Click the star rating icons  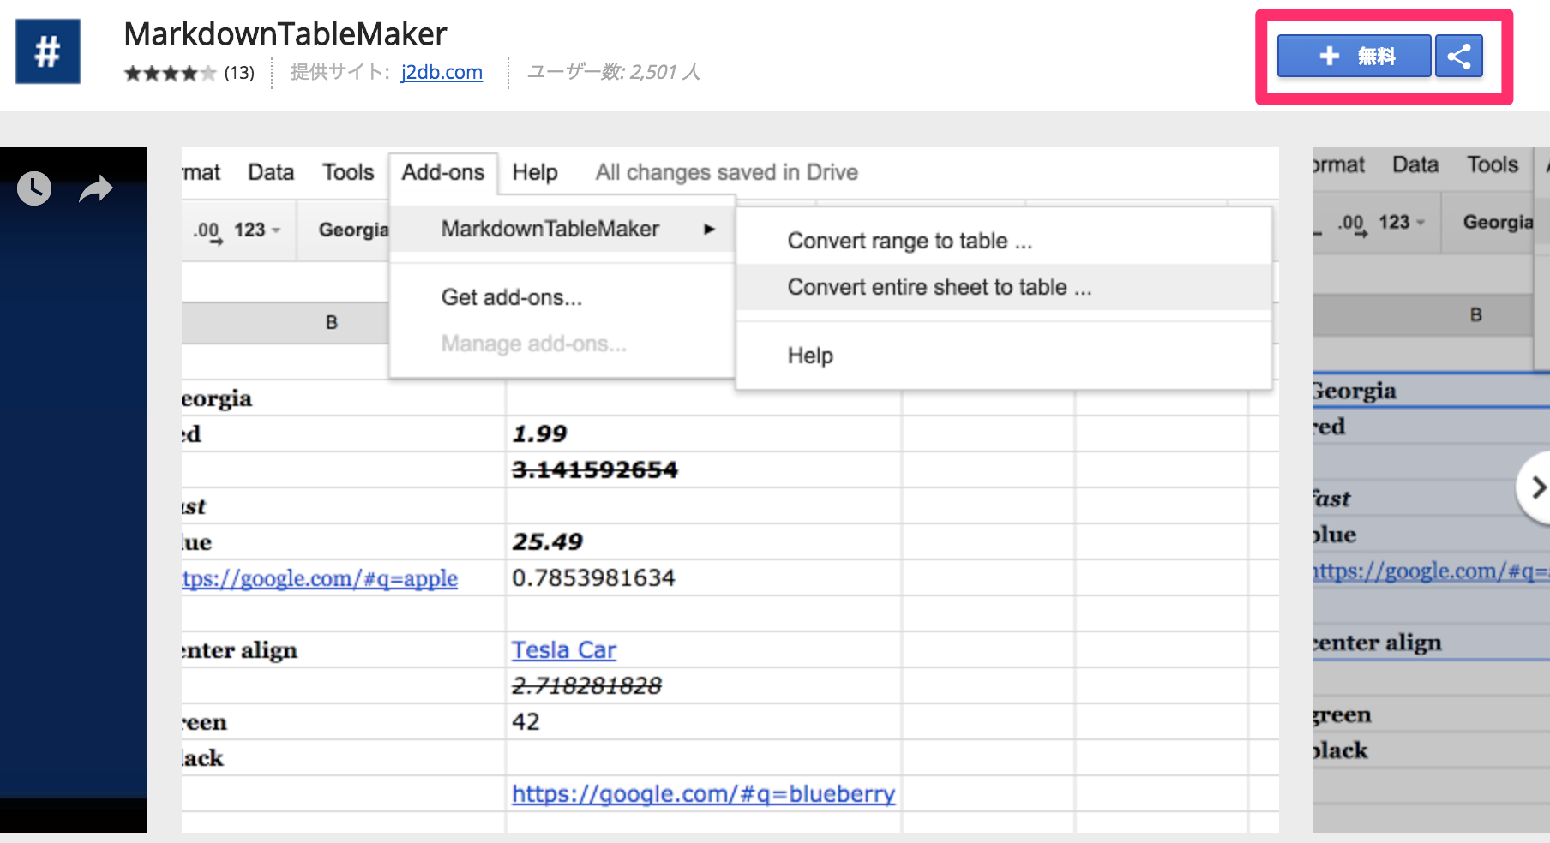169,74
